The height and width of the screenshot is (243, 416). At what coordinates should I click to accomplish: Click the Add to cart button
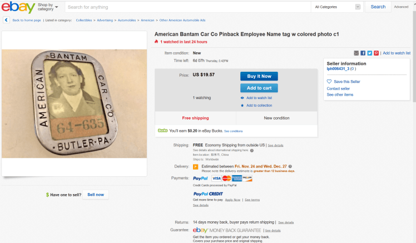(259, 88)
